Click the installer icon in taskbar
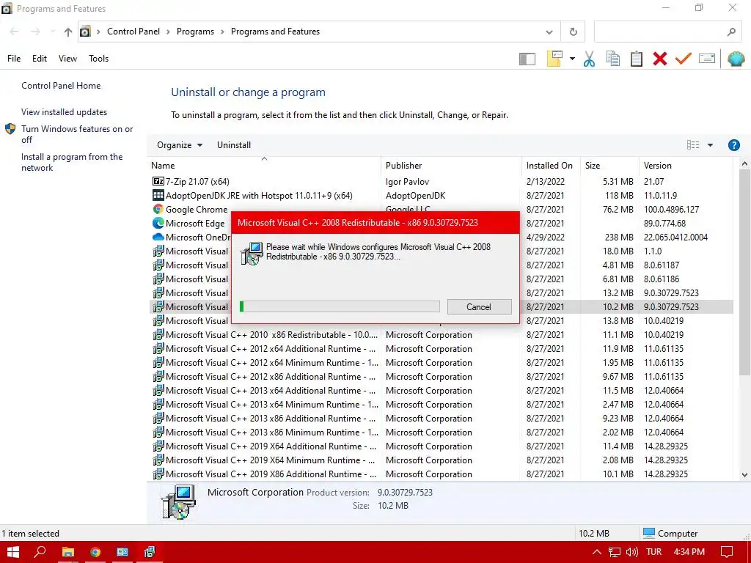 (x=150, y=552)
